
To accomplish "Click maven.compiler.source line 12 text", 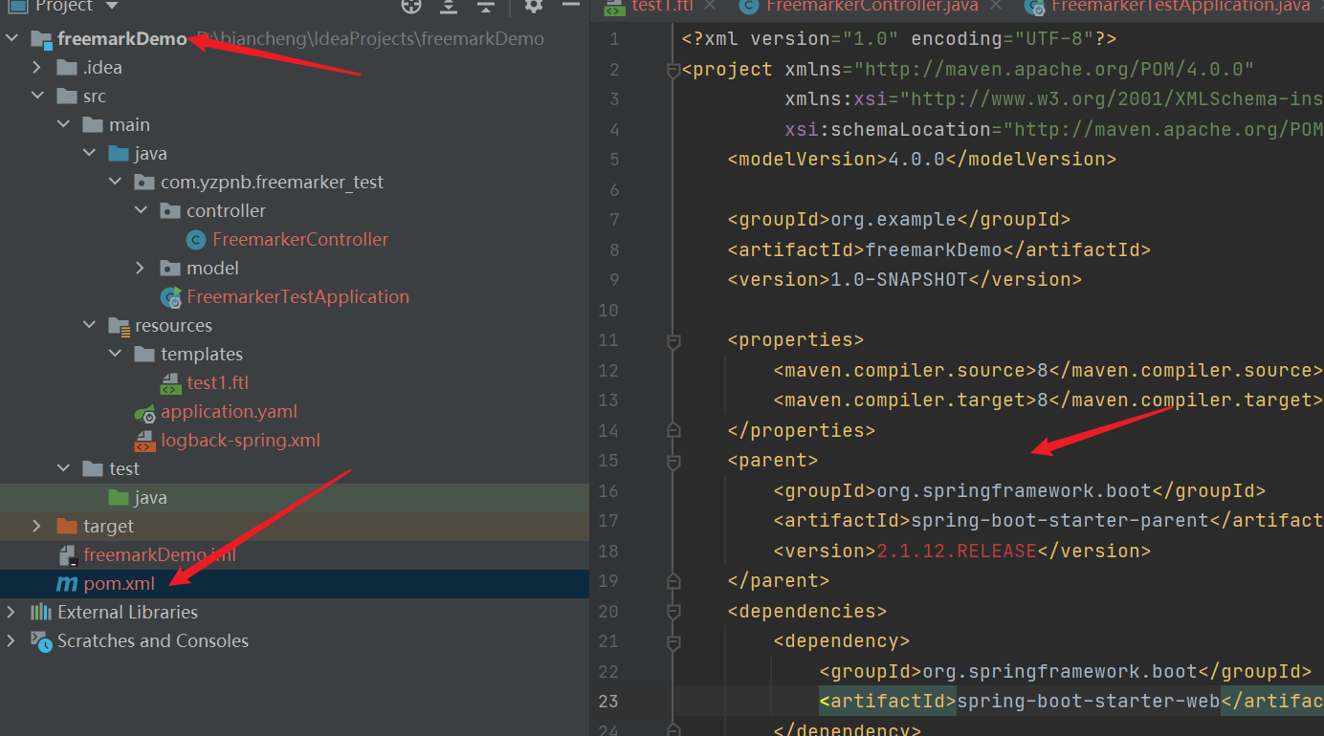I will 1048,371.
